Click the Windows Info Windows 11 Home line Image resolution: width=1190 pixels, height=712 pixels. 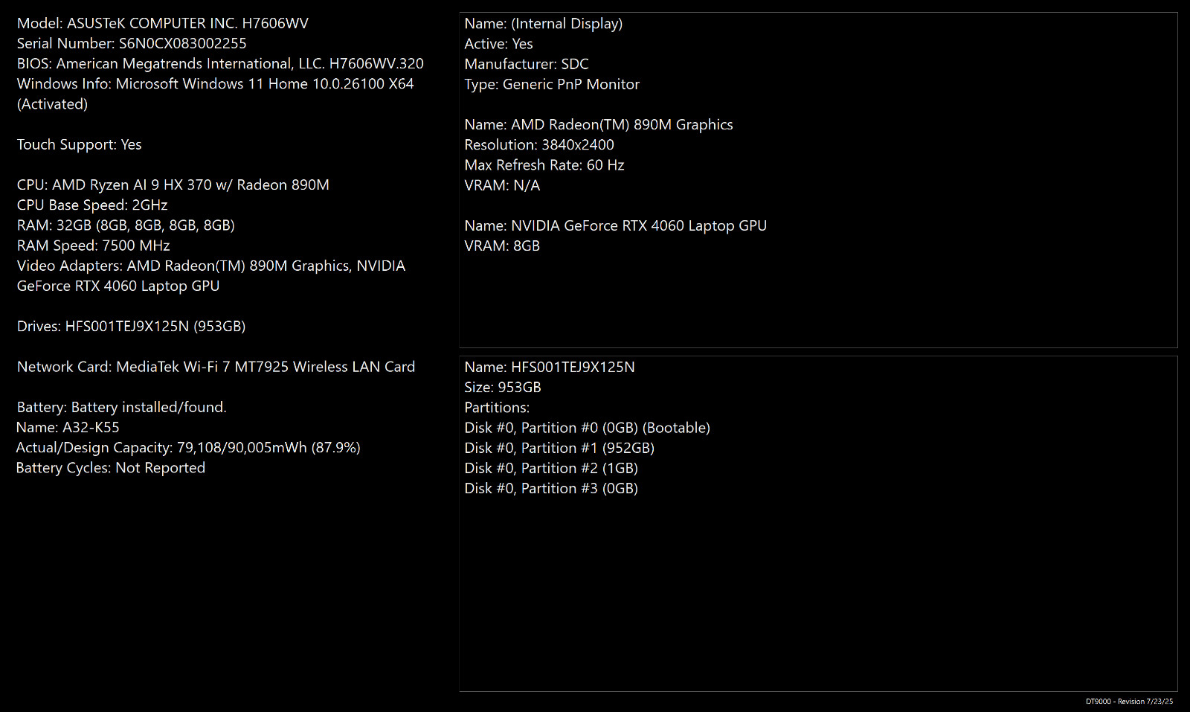tap(215, 83)
